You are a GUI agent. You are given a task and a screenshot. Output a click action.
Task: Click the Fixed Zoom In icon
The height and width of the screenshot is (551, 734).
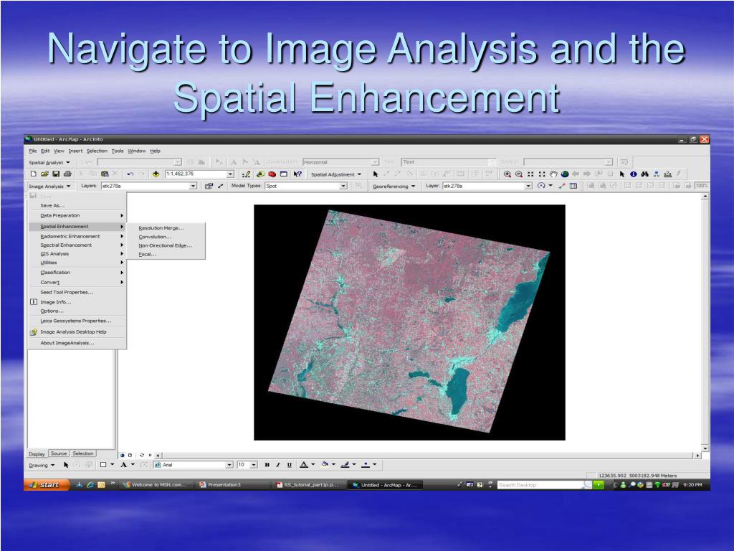tap(530, 174)
